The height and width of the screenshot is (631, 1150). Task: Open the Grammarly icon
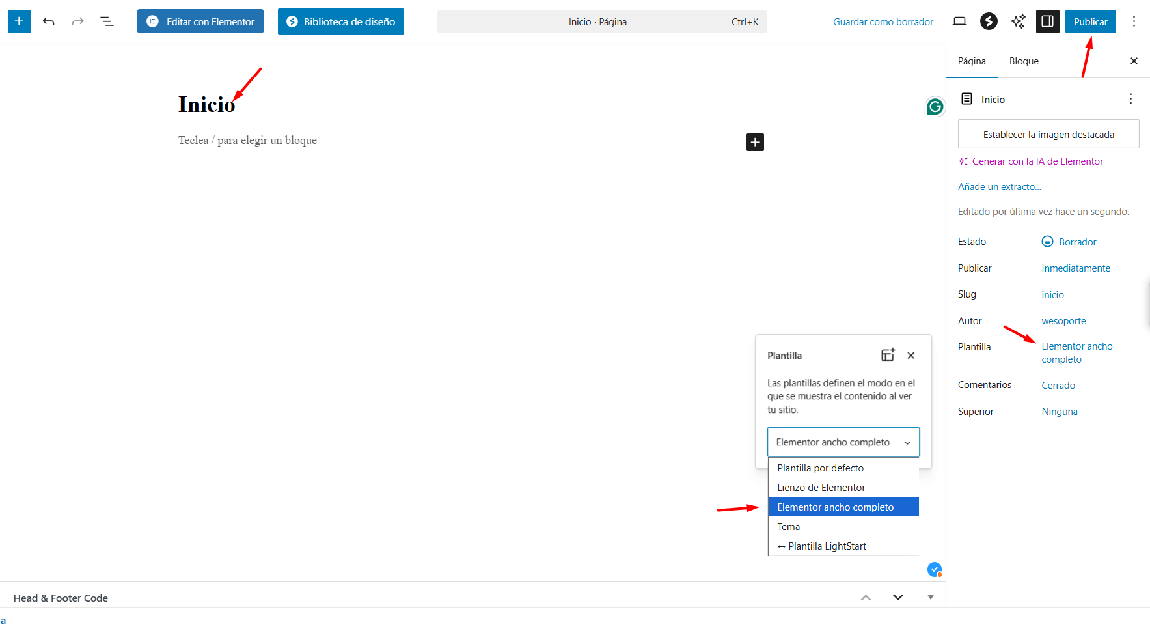pos(935,107)
